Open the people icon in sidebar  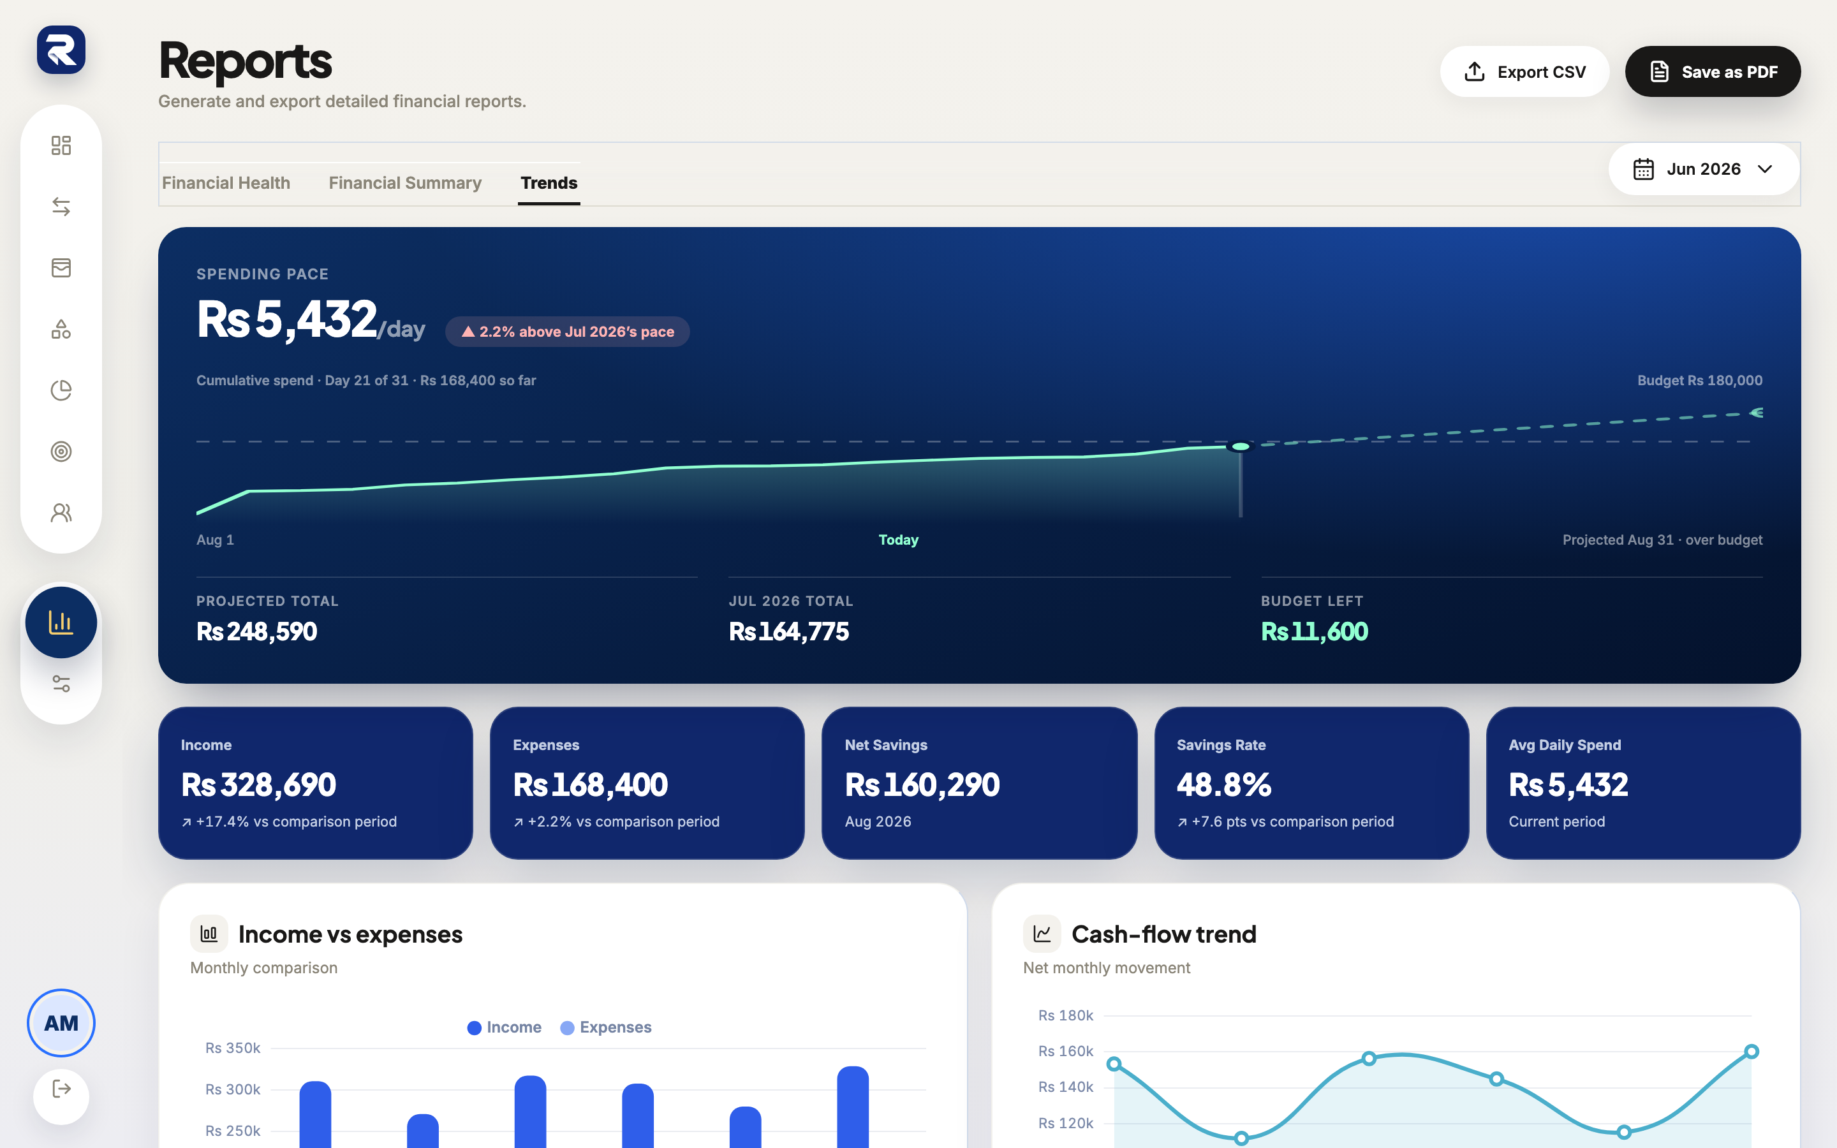(x=61, y=513)
